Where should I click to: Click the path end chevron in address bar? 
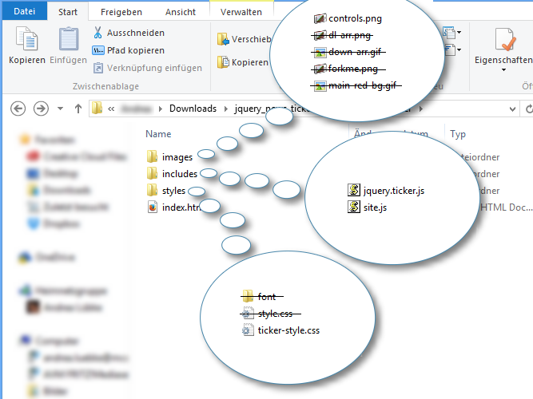click(421, 109)
